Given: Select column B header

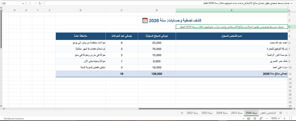Looking at the screenshot, I should click(157, 10).
